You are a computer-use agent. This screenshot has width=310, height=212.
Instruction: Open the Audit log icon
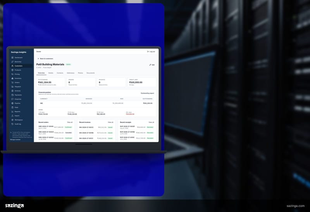click(12, 124)
